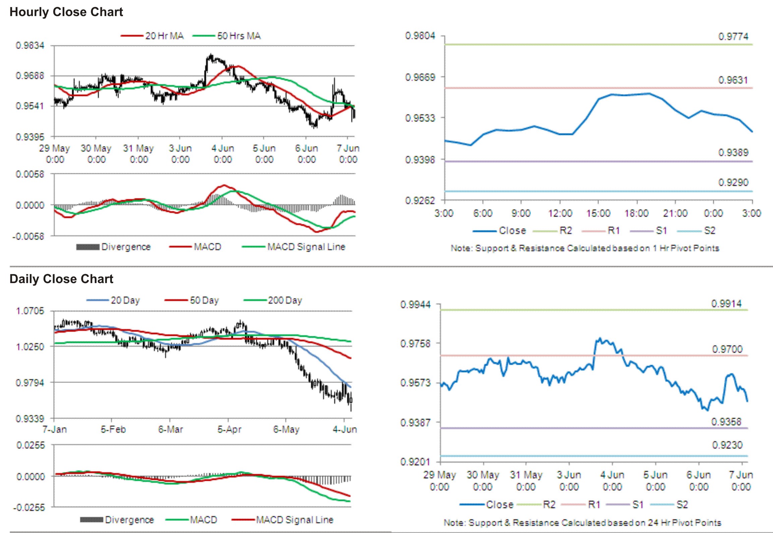773x533 pixels.
Task: Click the 0.9944 axis label
Action: 416,305
